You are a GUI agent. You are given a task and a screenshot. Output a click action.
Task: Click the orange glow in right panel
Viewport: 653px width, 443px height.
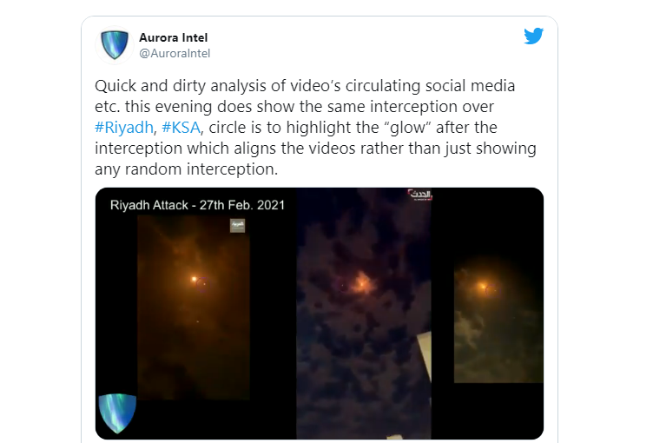coord(483,287)
